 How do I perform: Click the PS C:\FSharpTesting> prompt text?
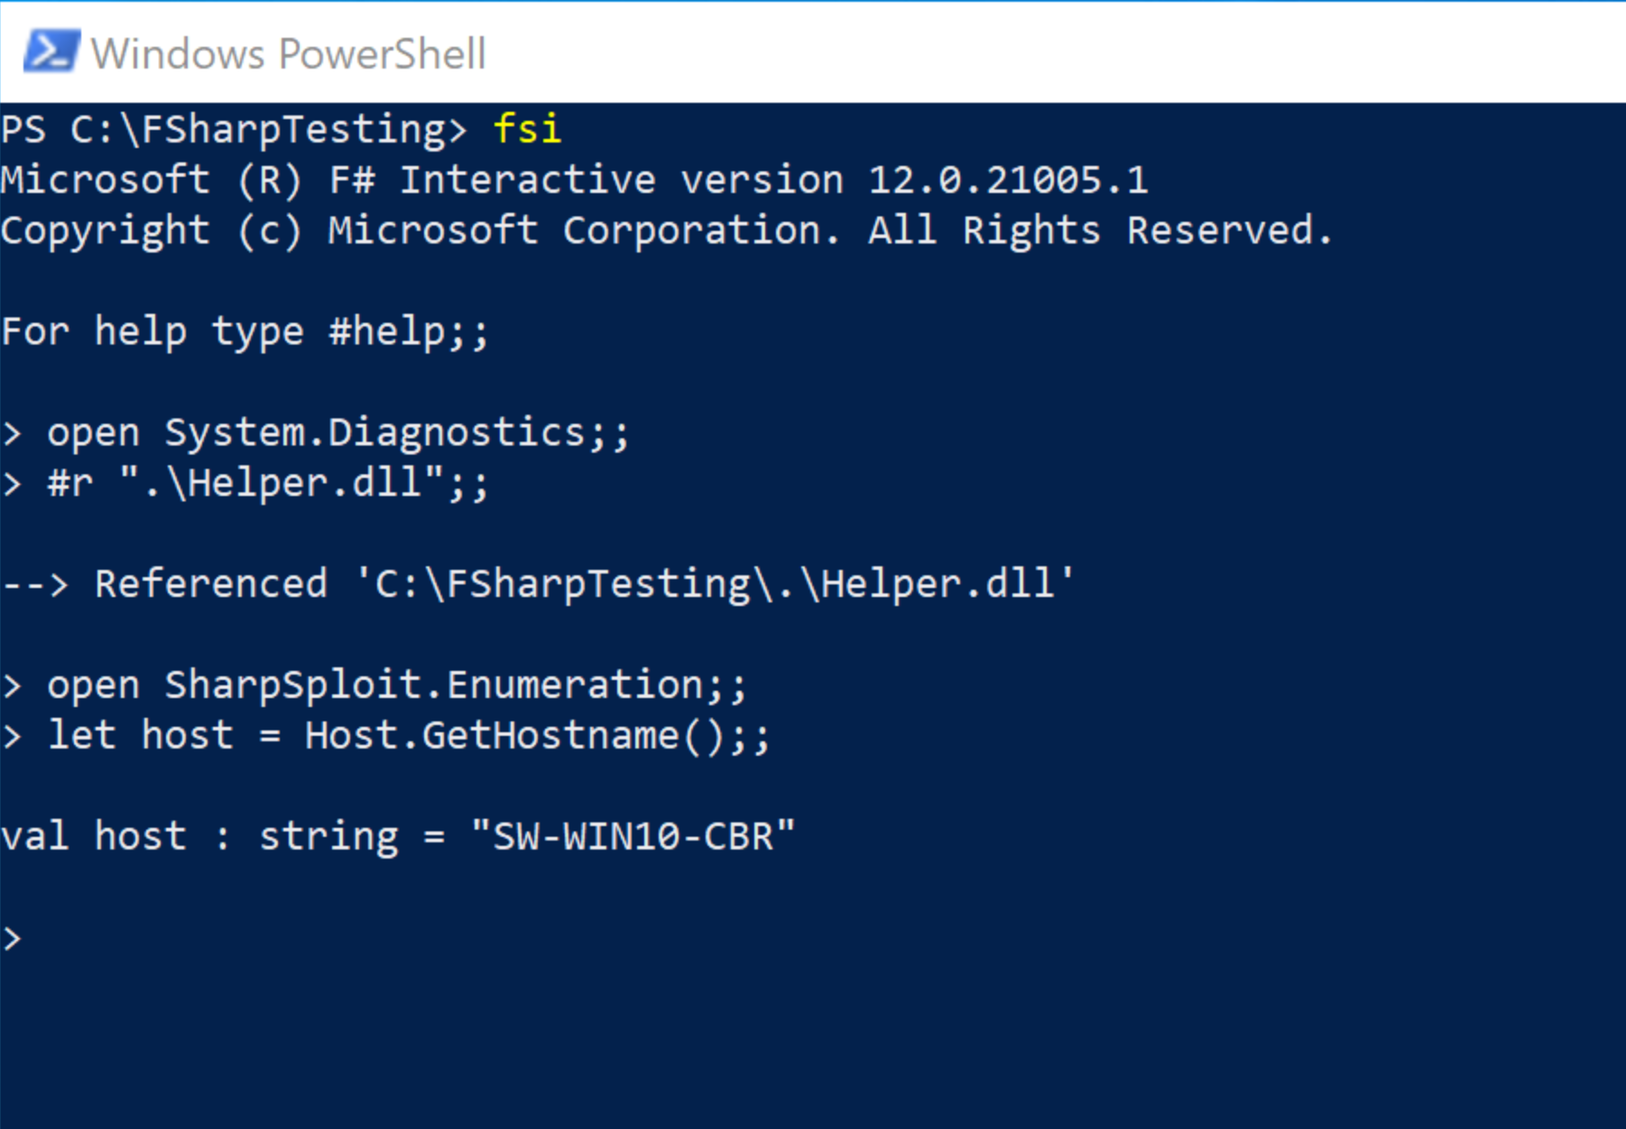233,129
